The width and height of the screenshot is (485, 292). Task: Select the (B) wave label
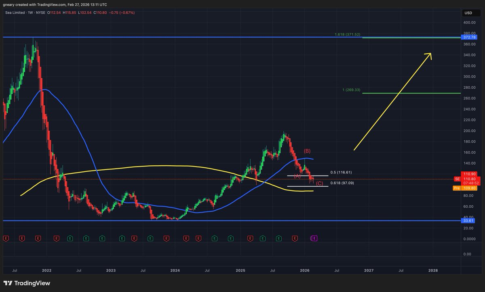307,151
